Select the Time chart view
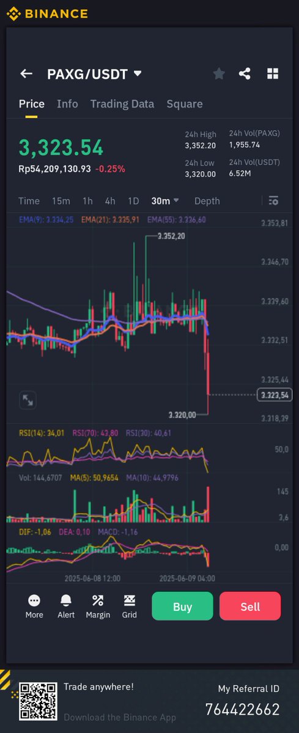 29,201
